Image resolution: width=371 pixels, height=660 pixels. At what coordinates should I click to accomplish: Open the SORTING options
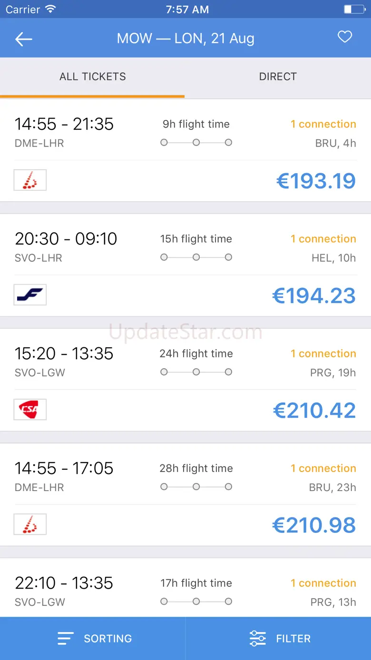point(107,639)
